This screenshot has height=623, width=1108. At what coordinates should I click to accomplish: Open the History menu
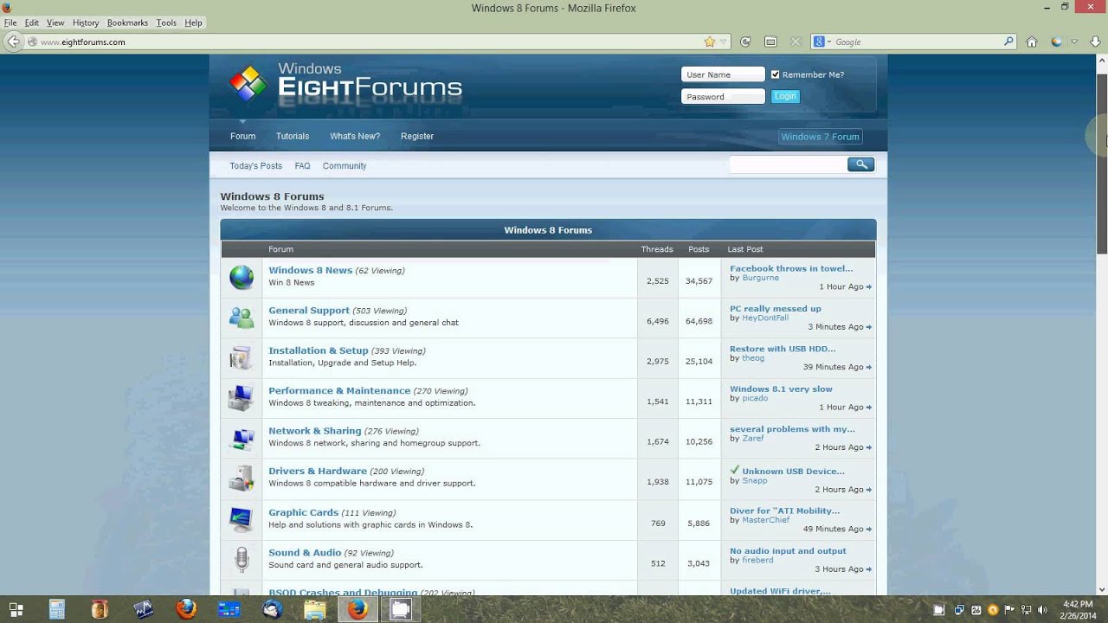coord(86,22)
